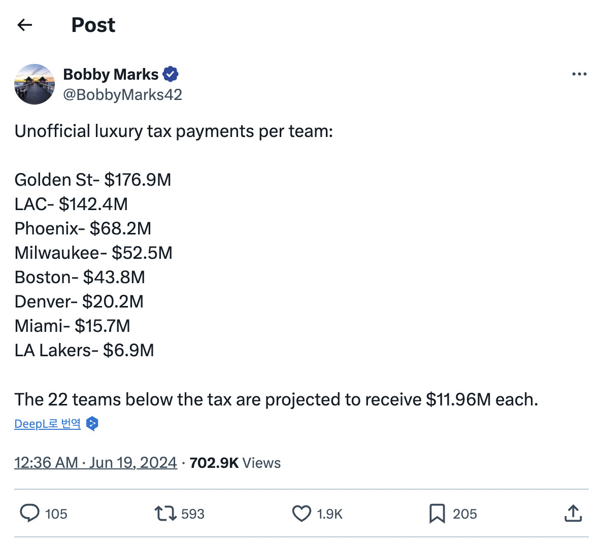Go back using the left arrow

pyautogui.click(x=24, y=25)
